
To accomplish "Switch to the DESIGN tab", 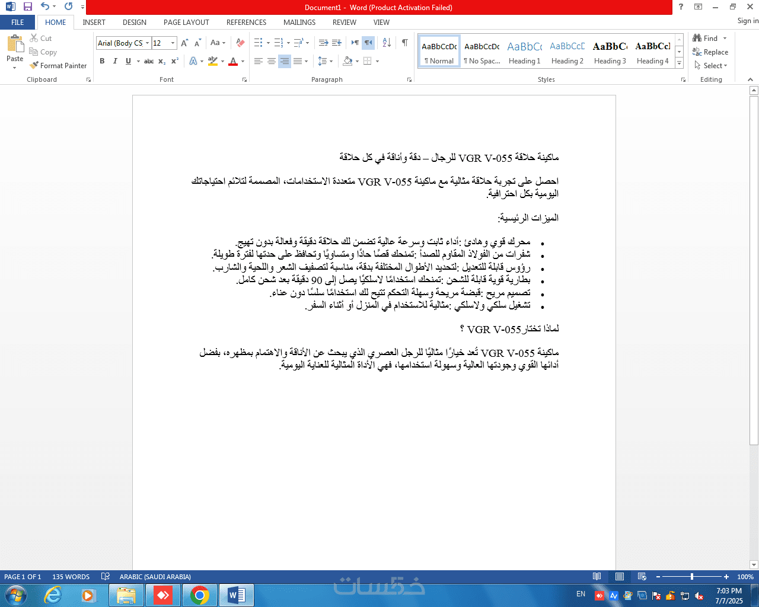I will coord(135,23).
